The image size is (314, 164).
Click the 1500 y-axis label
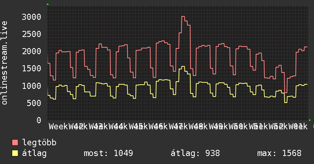(x=32, y=69)
